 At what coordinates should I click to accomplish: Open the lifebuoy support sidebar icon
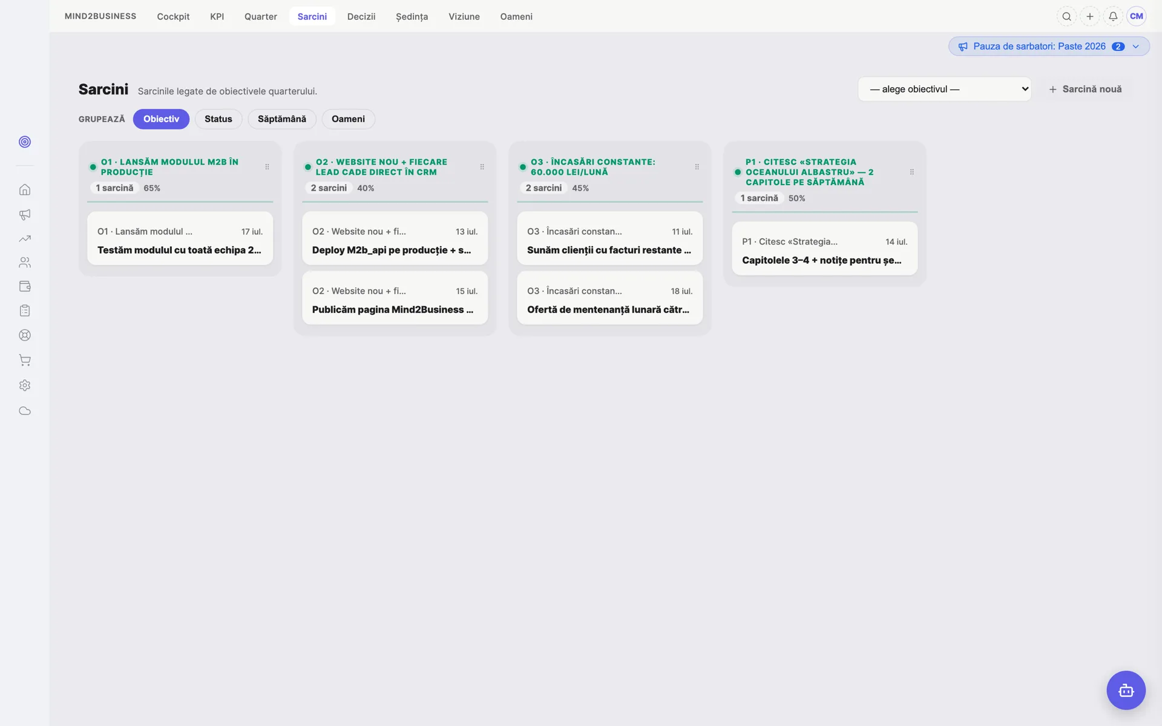click(x=25, y=335)
